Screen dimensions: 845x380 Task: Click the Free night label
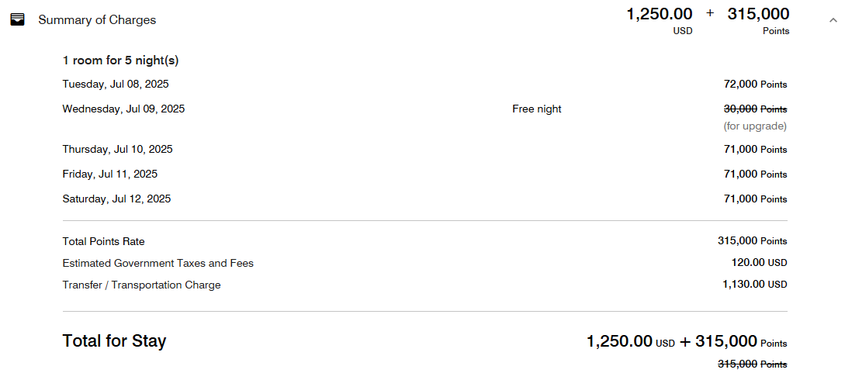tap(536, 109)
